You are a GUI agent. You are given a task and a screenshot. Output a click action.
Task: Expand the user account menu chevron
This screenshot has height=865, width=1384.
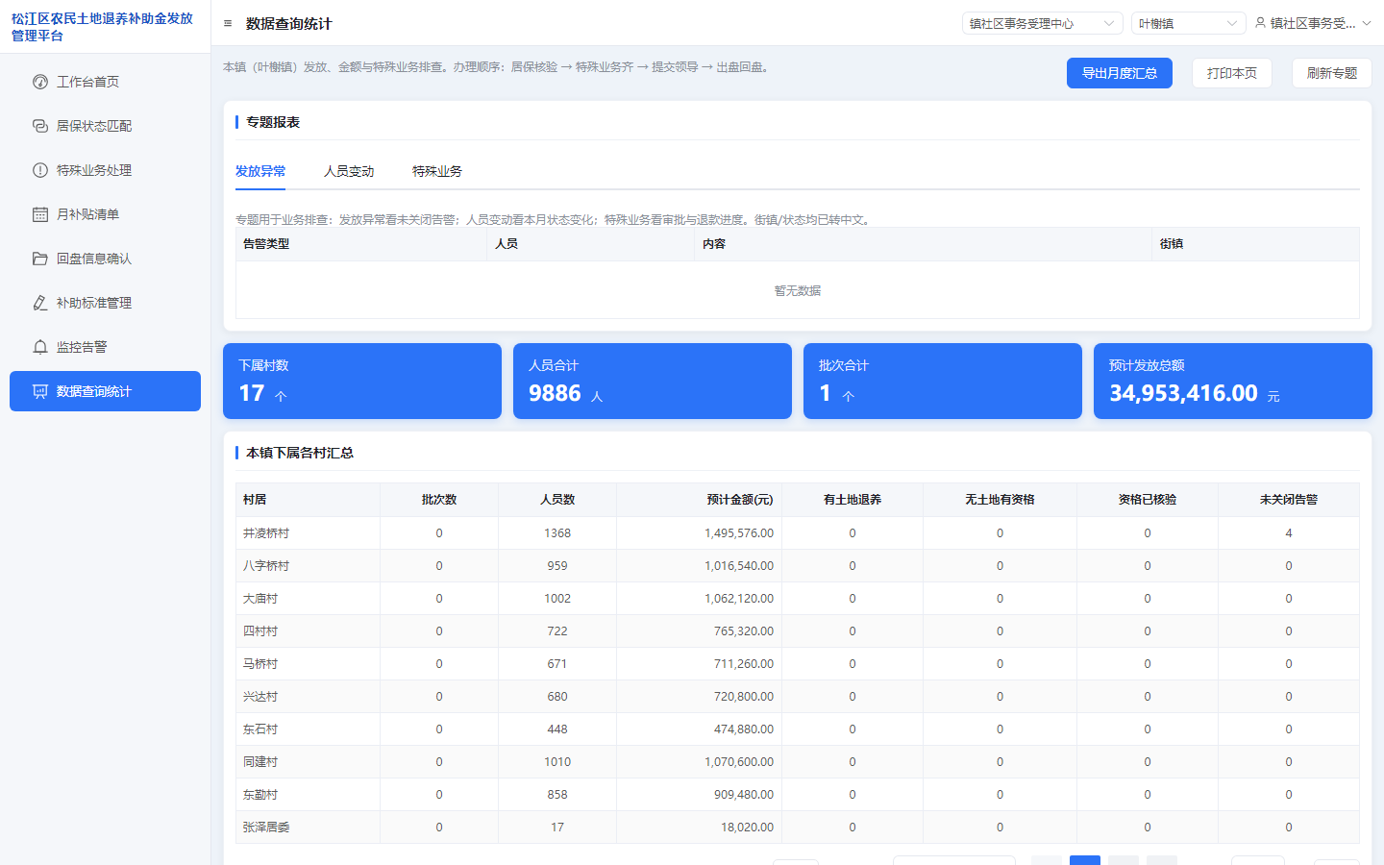coord(1367,23)
